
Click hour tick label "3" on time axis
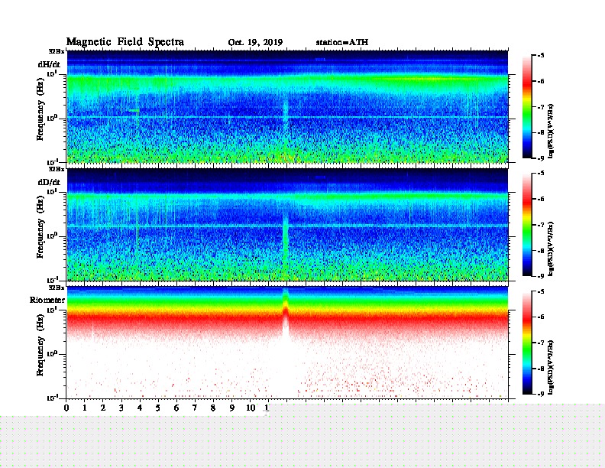click(x=121, y=408)
